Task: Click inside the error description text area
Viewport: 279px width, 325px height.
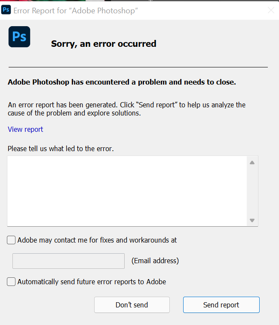Action: [x=127, y=191]
